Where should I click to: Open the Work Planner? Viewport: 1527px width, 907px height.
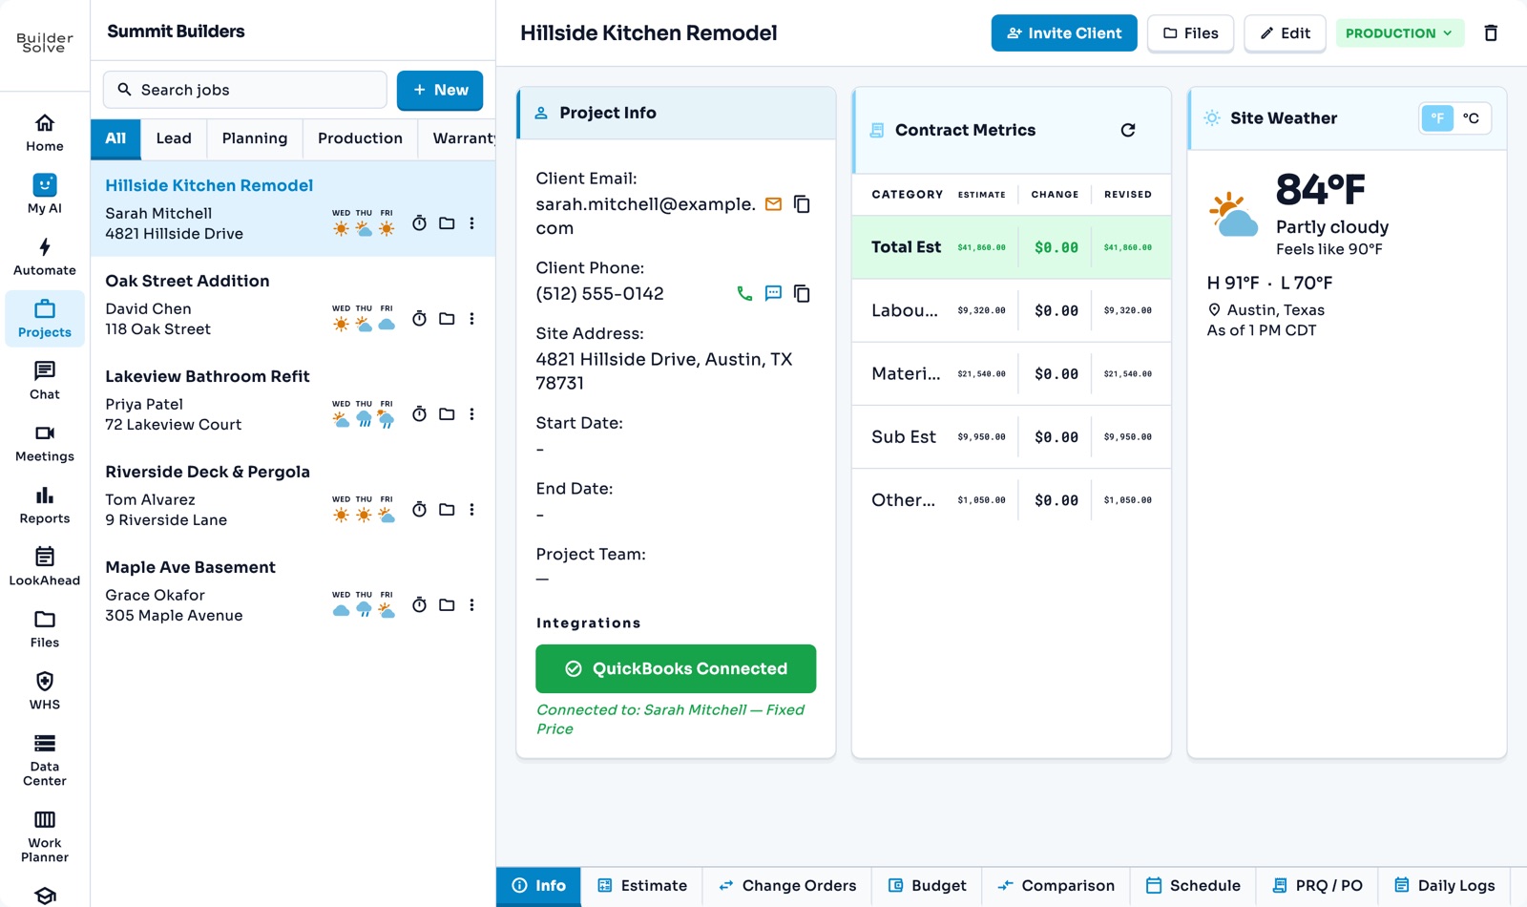pos(45,835)
